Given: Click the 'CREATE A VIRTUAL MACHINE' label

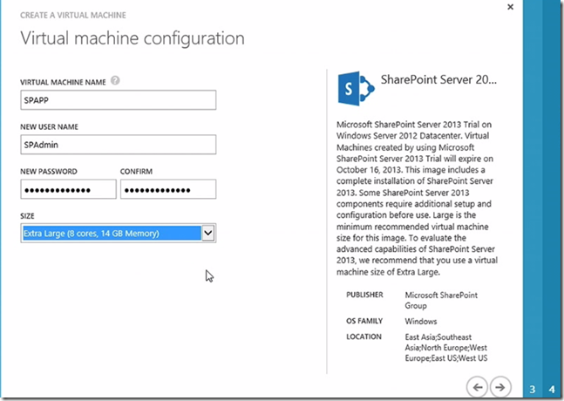Looking at the screenshot, I should tap(73, 15).
